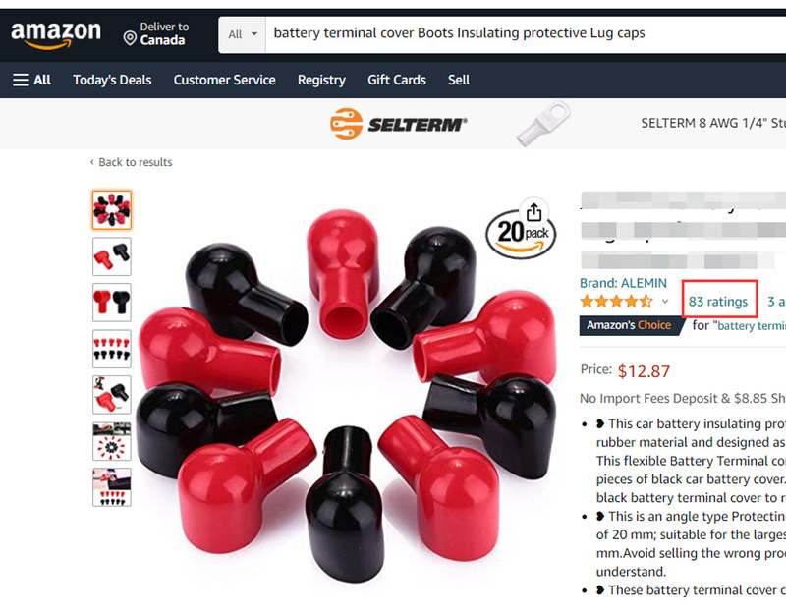Click the SELTERM lug product image in banner

[x=543, y=124]
